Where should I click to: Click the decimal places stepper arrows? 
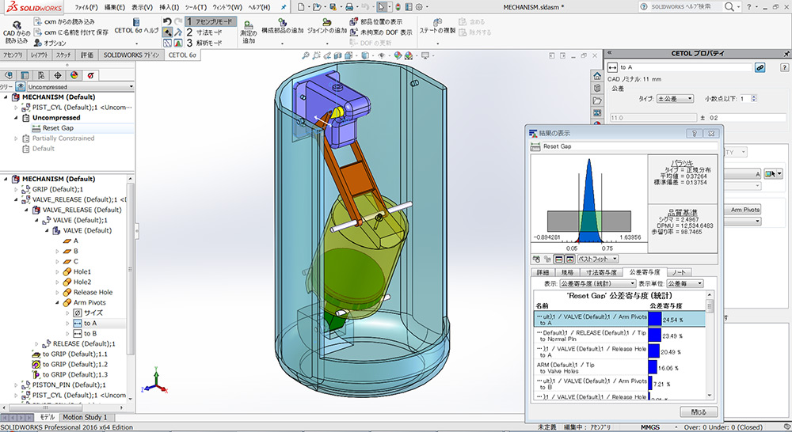tap(754, 99)
